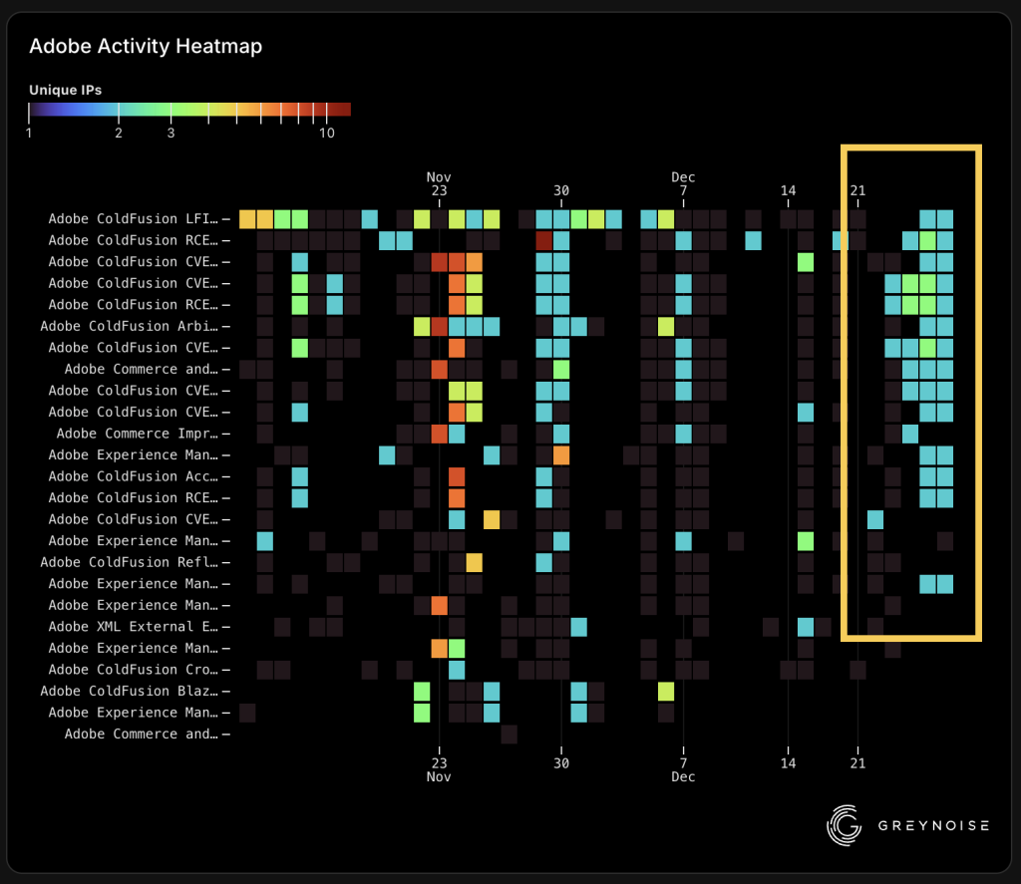Click the Nov 23 top axis label
The image size is (1021, 884).
click(x=439, y=183)
